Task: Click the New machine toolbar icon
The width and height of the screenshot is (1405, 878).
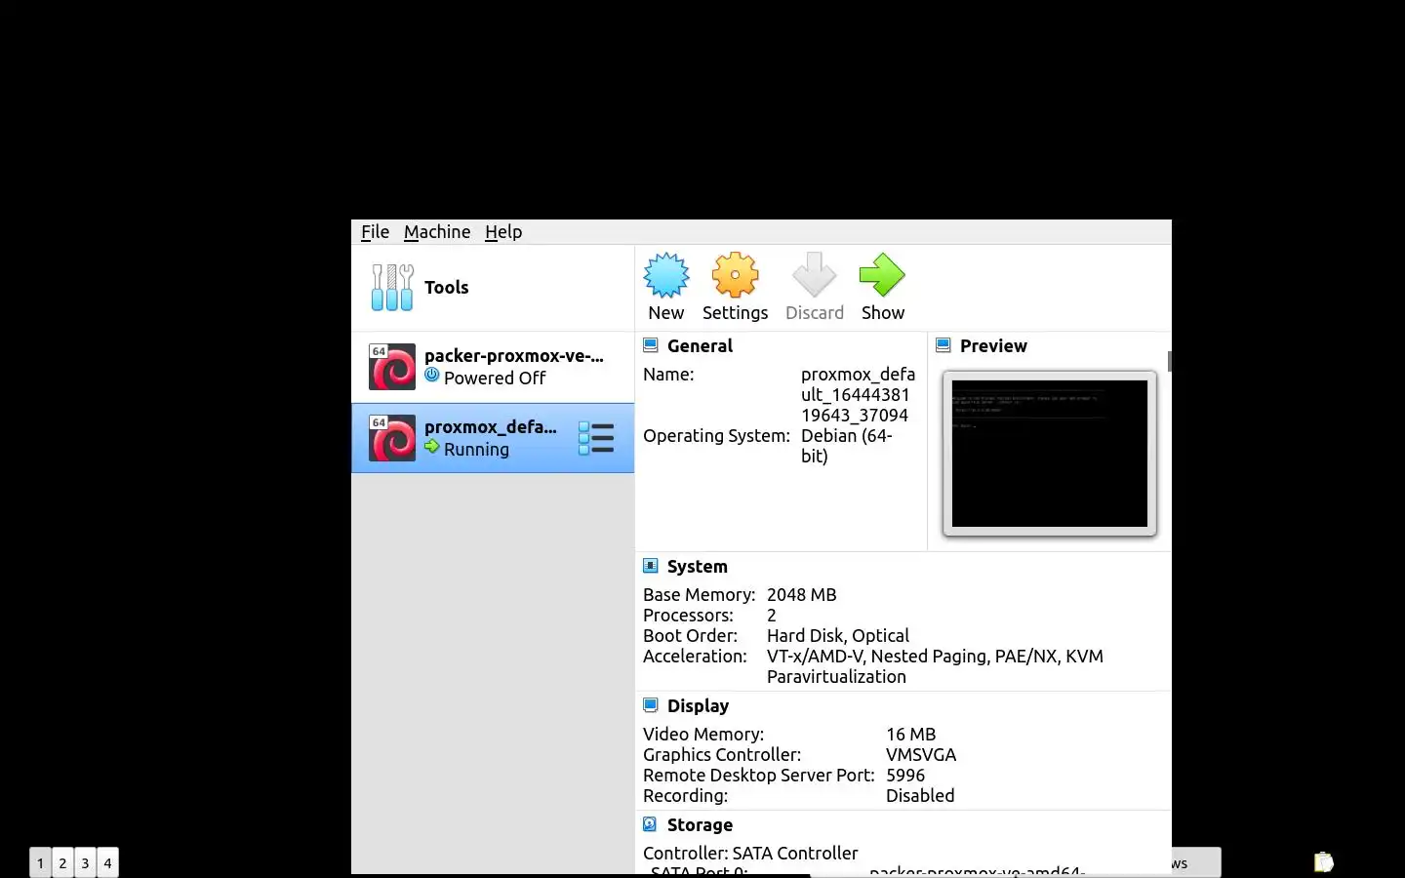Action: pyautogui.click(x=666, y=275)
